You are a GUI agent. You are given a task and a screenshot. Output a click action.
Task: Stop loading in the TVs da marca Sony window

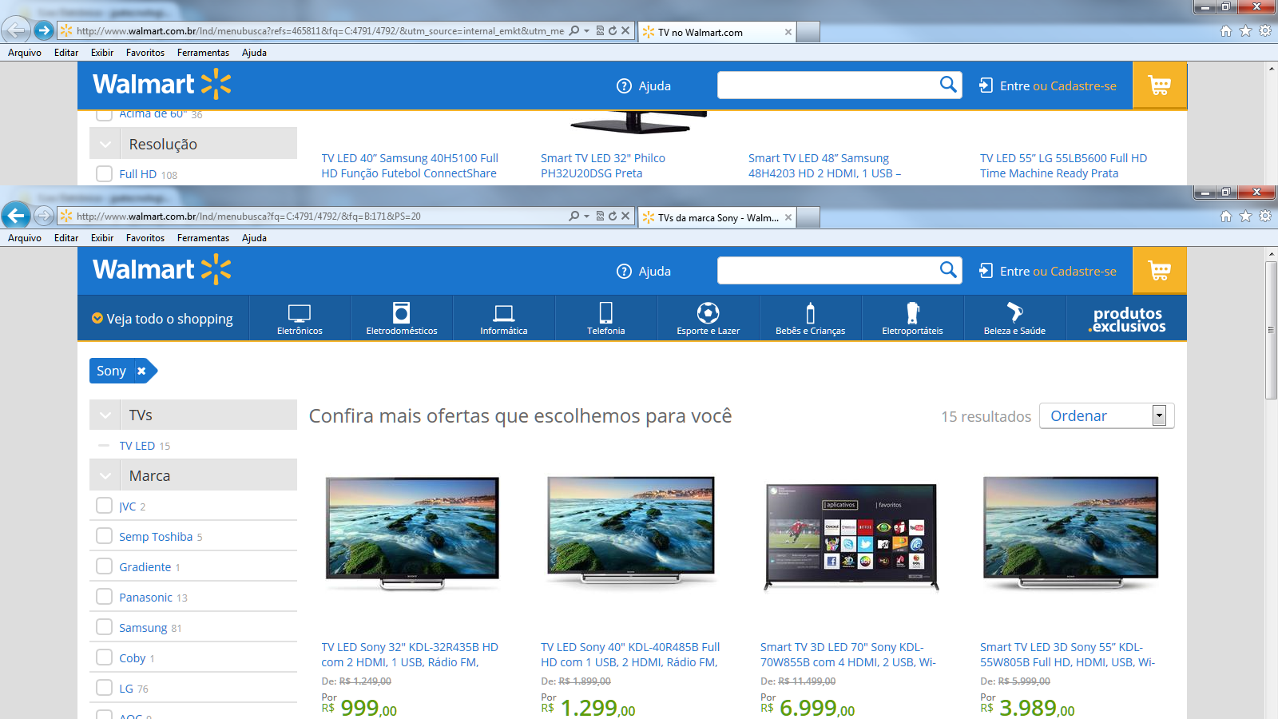pyautogui.click(x=625, y=216)
